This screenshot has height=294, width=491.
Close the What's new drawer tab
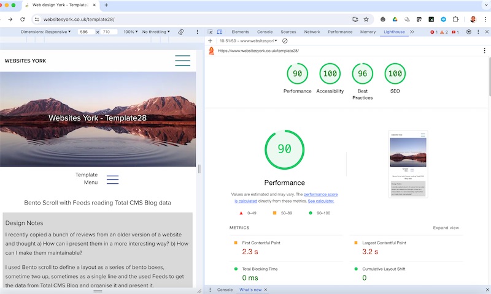tap(266, 290)
